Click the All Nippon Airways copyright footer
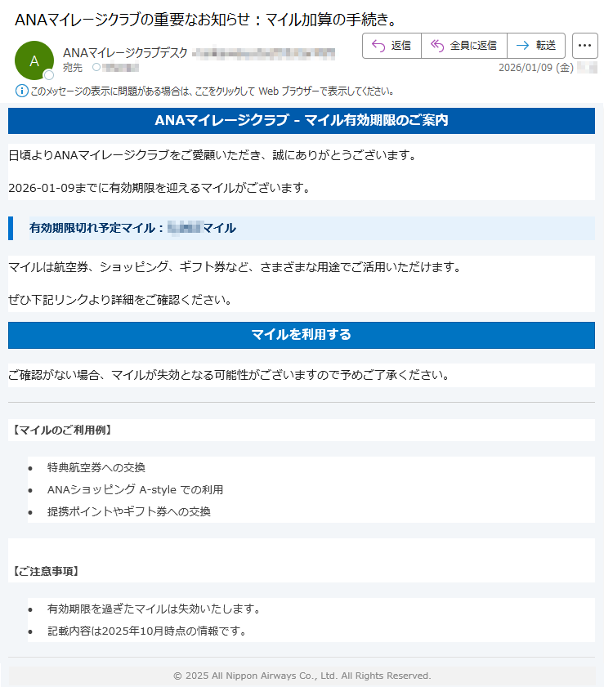Viewport: 604px width, 687px height. click(301, 676)
